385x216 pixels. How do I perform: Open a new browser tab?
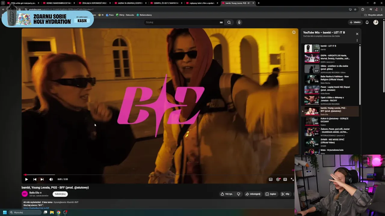pyautogui.click(x=259, y=3)
